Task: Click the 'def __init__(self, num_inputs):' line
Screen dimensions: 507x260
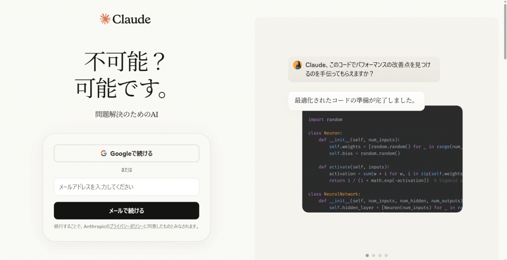Action: (359, 140)
